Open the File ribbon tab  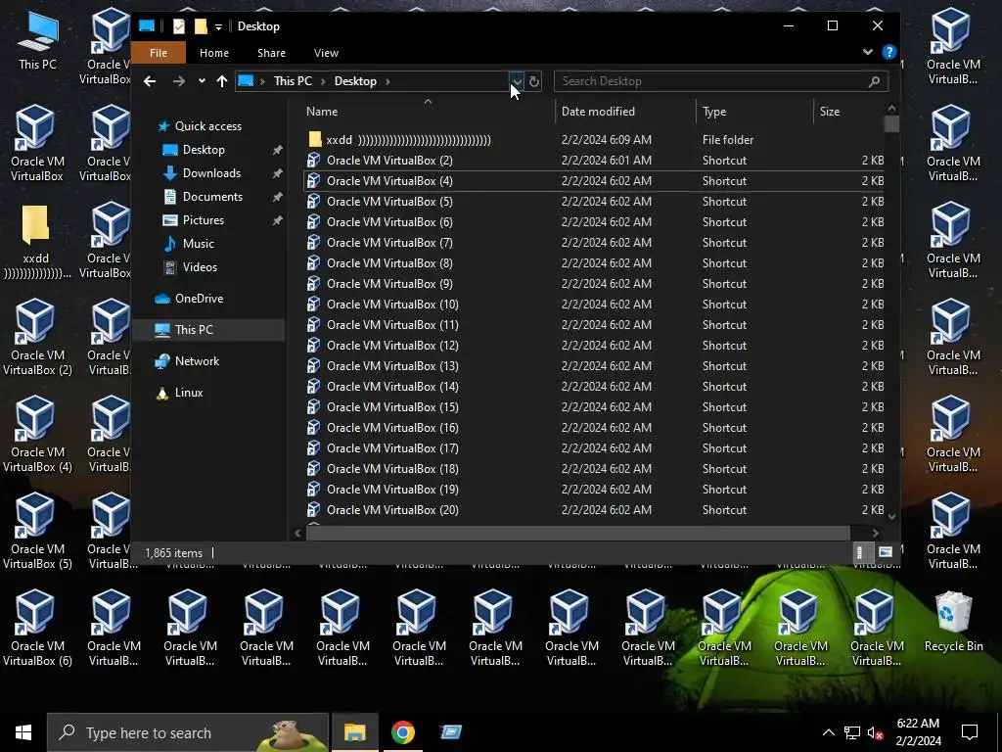pos(159,53)
